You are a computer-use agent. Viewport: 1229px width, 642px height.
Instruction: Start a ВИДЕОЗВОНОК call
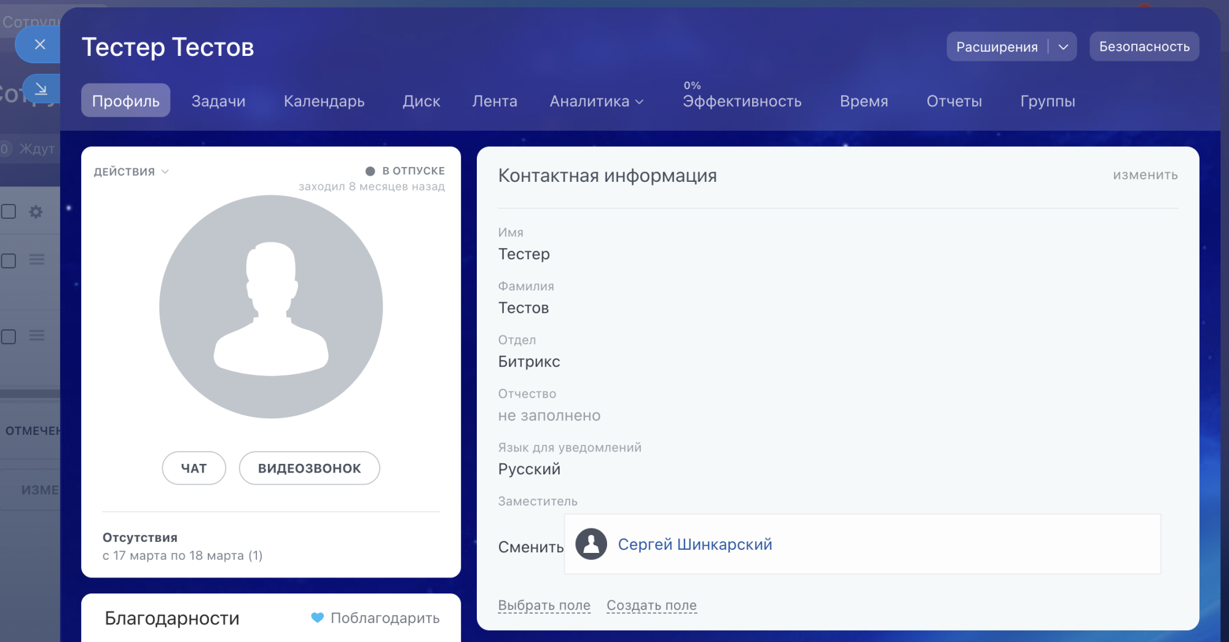(x=309, y=468)
